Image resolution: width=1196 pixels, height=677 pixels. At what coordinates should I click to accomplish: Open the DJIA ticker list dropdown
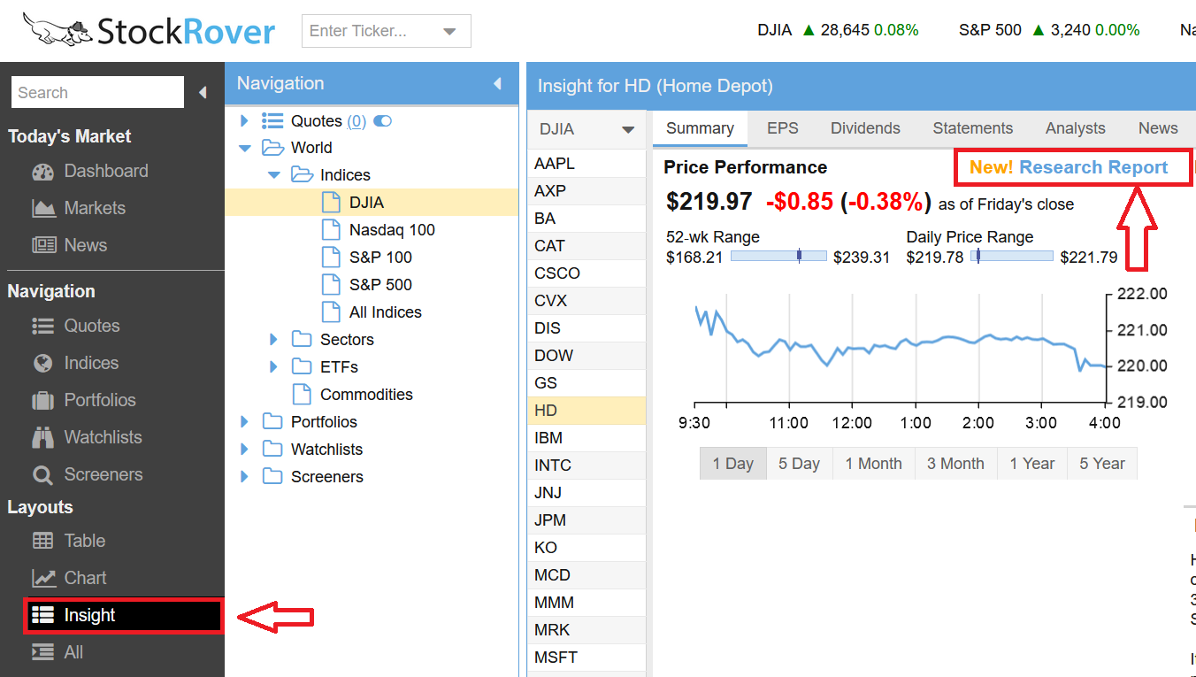coord(628,130)
